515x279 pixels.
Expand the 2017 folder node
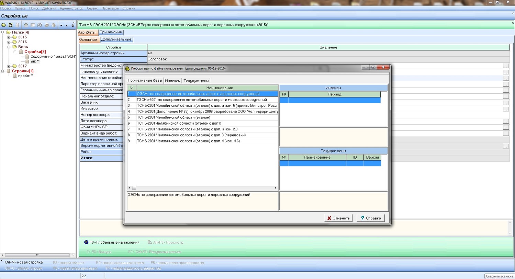coord(9,66)
